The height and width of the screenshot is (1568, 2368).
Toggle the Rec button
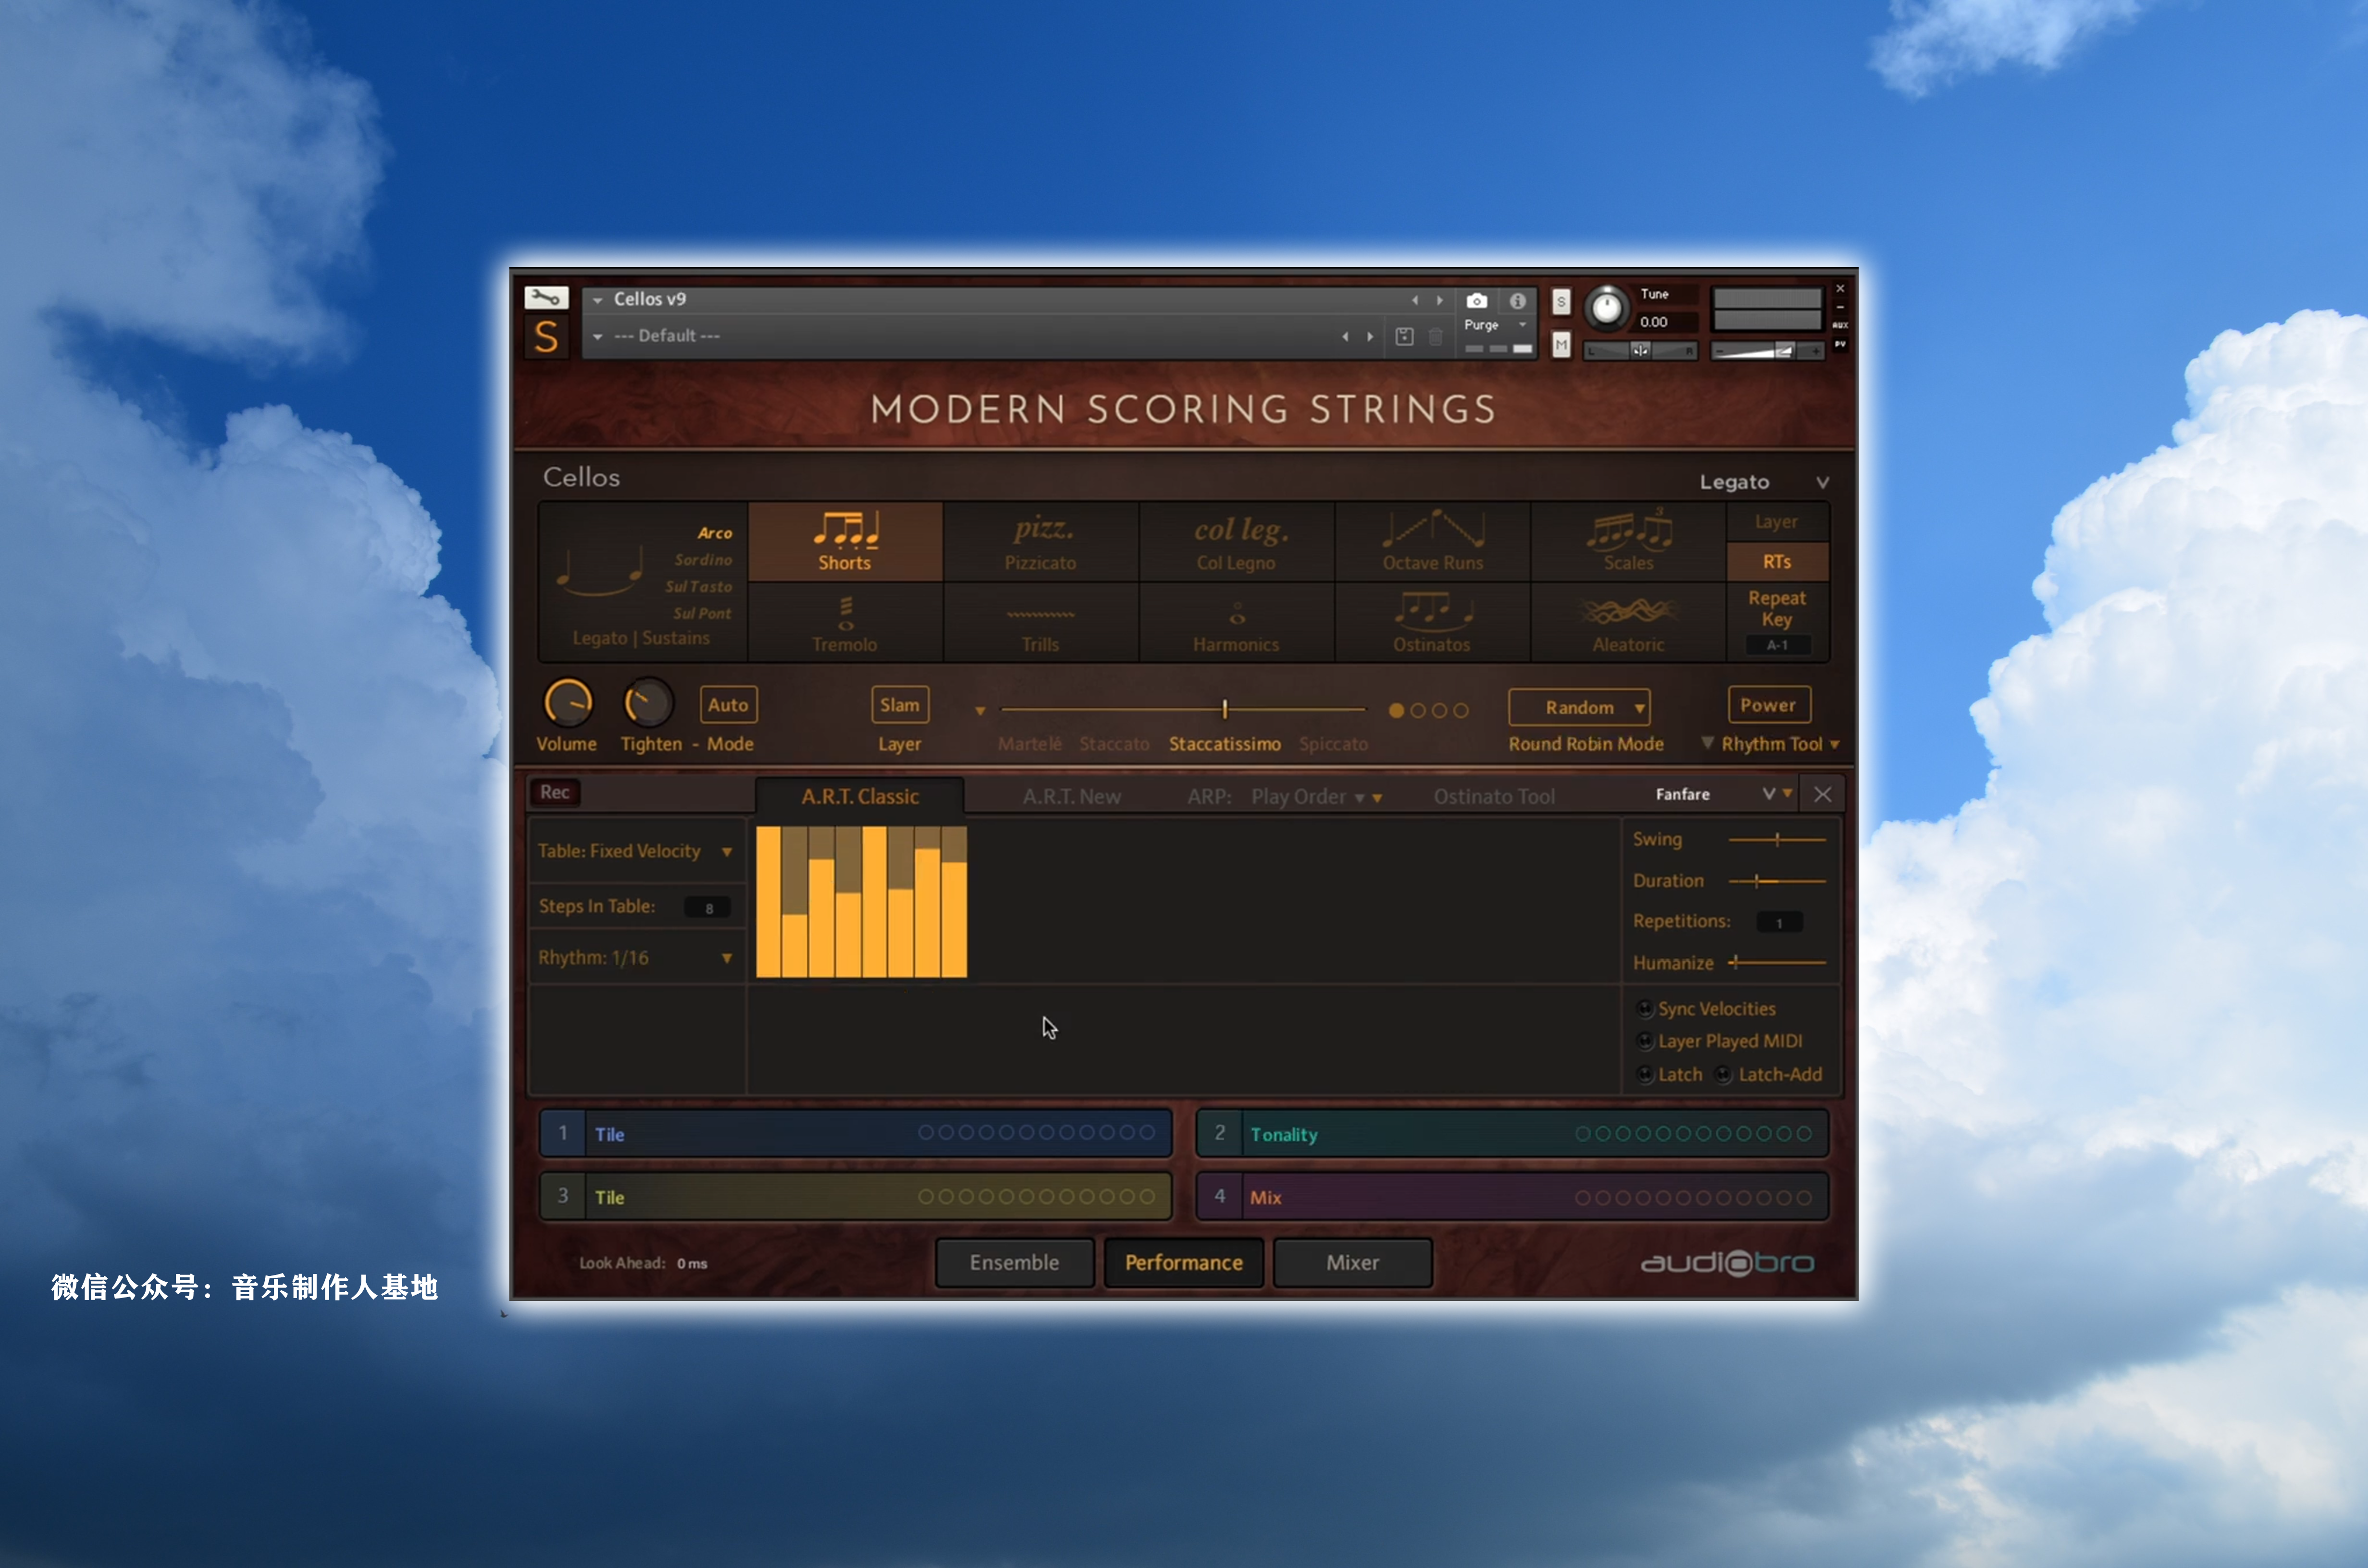(555, 793)
